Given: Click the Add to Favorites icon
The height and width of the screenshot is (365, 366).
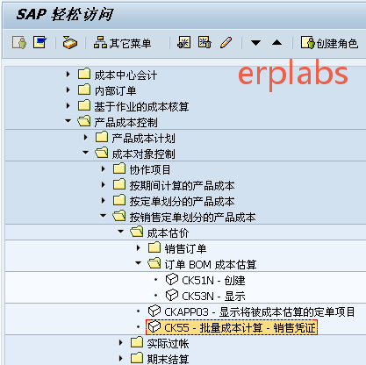Looking at the screenshot, I should pos(184,43).
